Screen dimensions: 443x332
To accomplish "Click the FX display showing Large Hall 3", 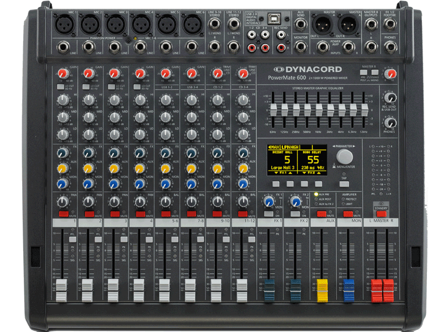I will point(291,159).
